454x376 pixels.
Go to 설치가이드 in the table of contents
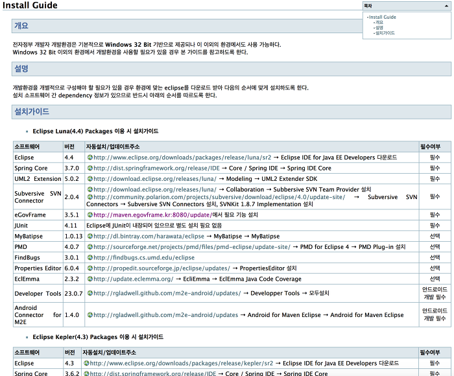tap(385, 33)
